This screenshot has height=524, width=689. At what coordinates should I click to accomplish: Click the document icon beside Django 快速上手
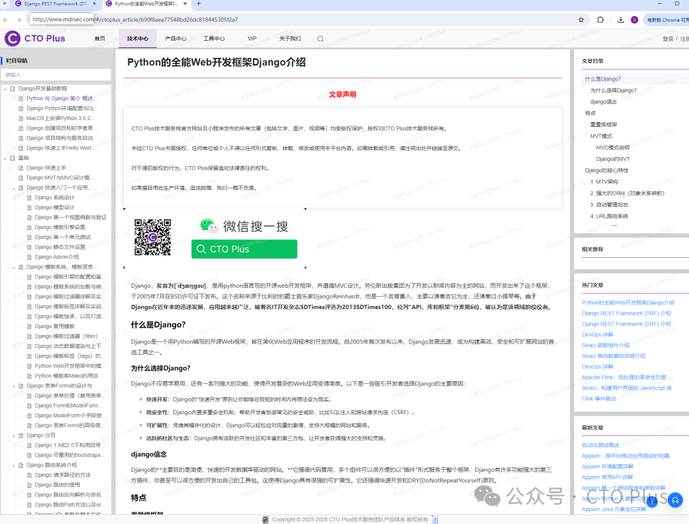pos(20,168)
